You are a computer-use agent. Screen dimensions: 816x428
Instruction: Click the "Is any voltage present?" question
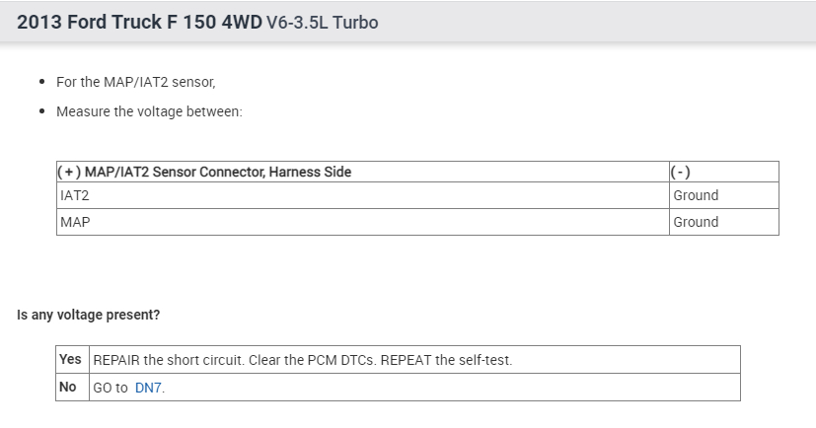pos(89,316)
